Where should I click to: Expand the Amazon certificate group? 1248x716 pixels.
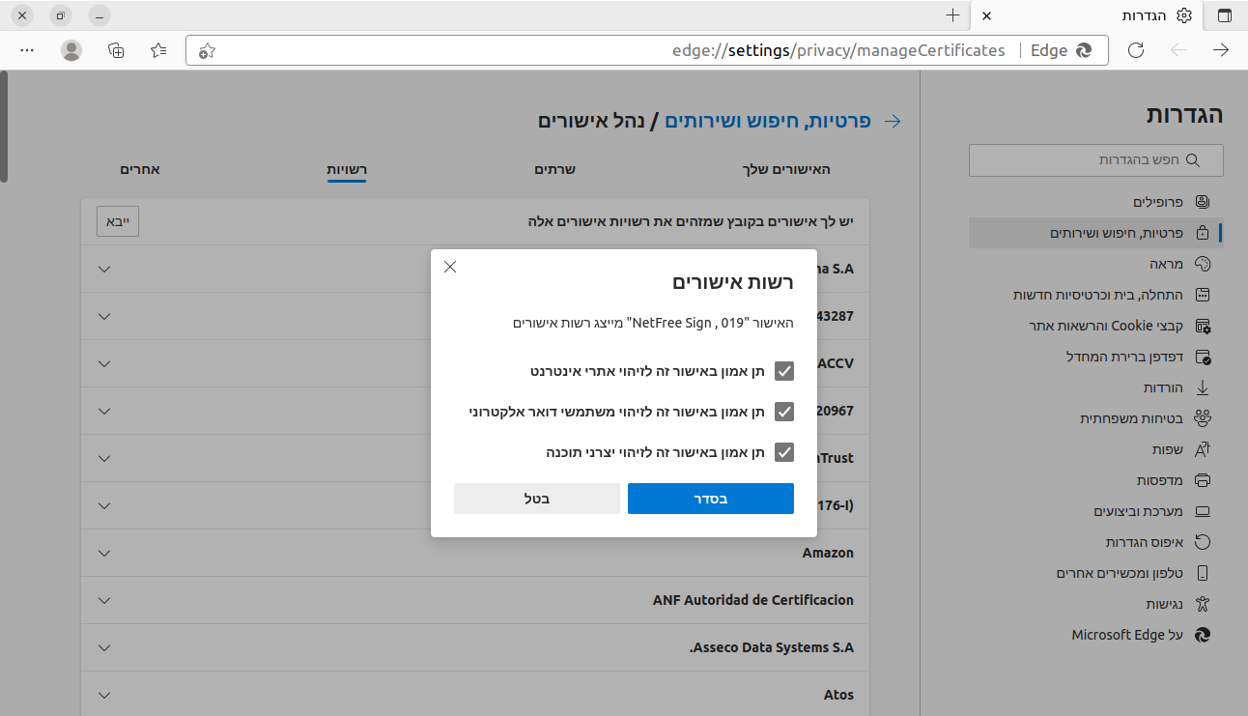[104, 554]
